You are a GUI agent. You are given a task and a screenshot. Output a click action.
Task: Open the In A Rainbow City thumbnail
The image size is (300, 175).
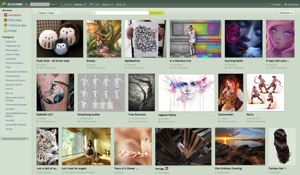[195, 39]
